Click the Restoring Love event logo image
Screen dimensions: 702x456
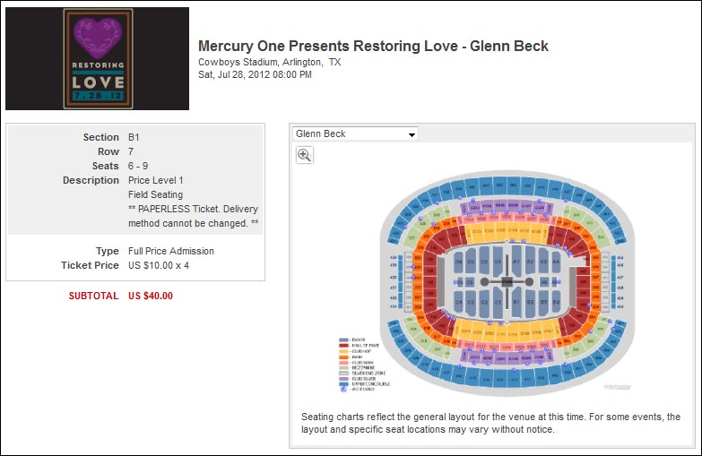coord(97,59)
